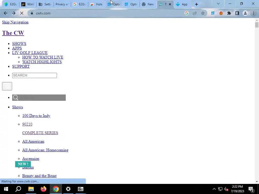Stop page loading with X button
The image size is (259, 194).
click(x=22, y=13)
